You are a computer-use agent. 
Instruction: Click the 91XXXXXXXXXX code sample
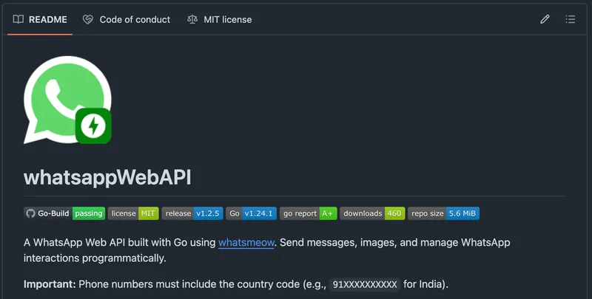click(365, 284)
